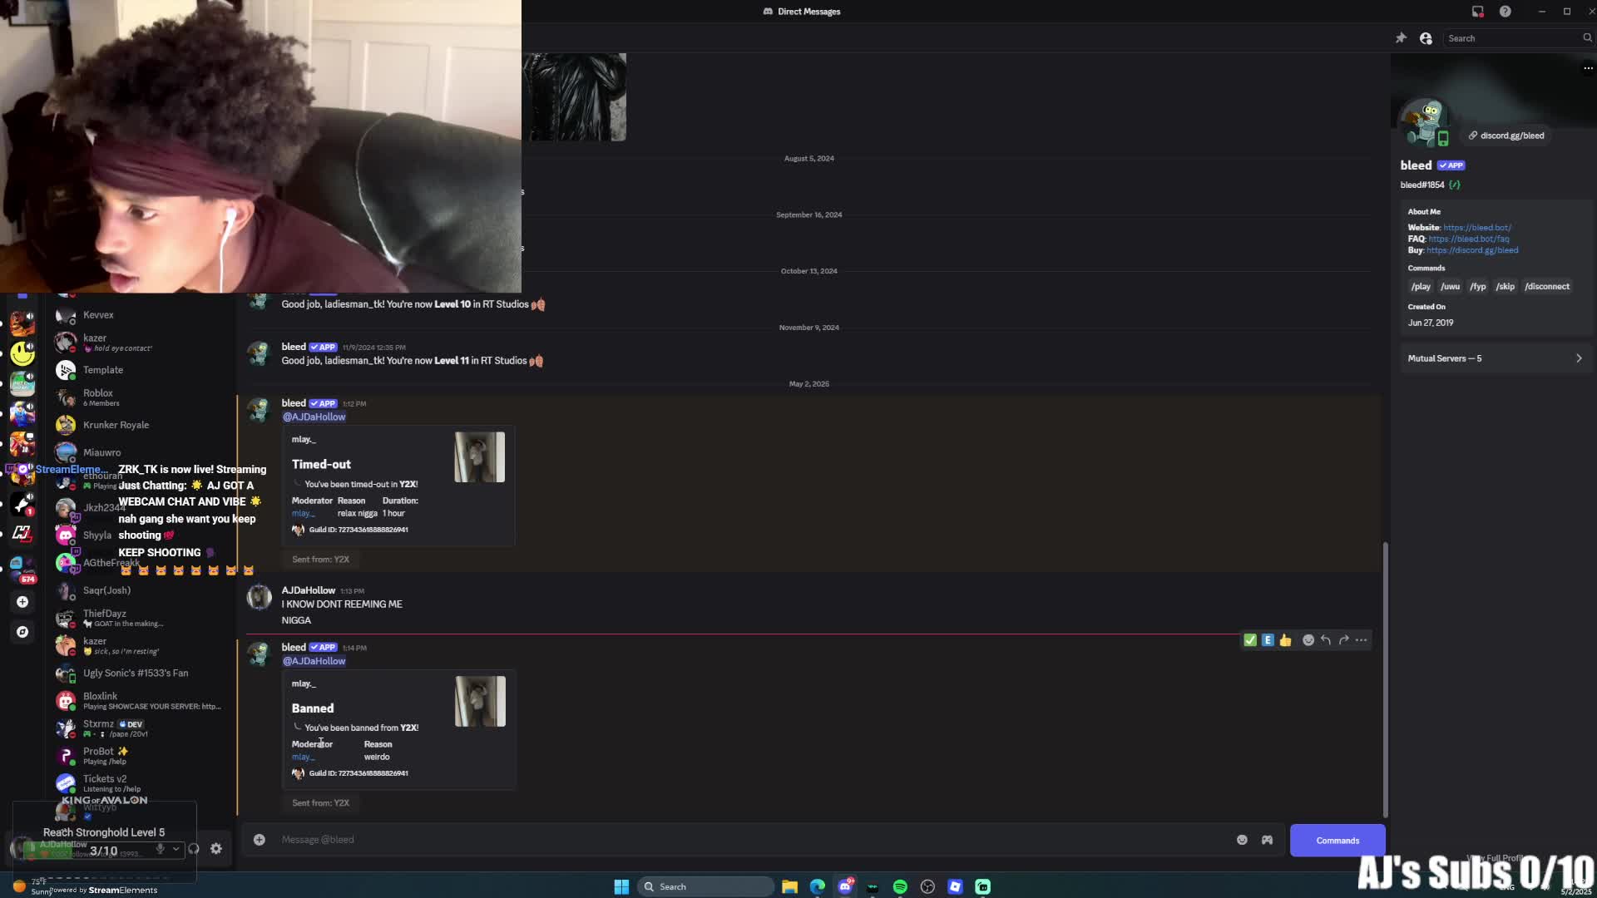Open the Stxrmz direct message
Screen dimensions: 1597x898
(x=141, y=728)
